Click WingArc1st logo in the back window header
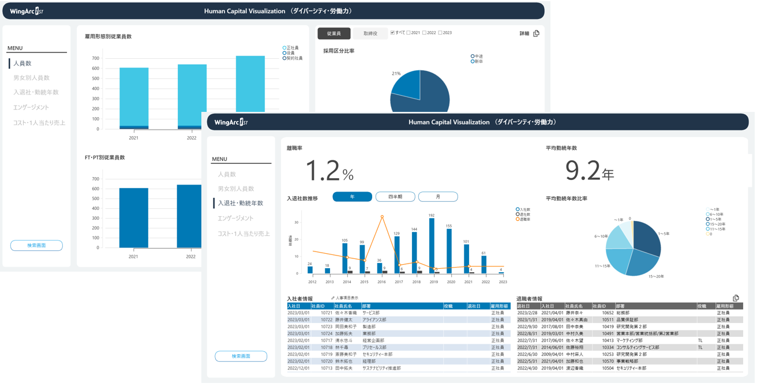The width and height of the screenshot is (757, 387). click(27, 11)
